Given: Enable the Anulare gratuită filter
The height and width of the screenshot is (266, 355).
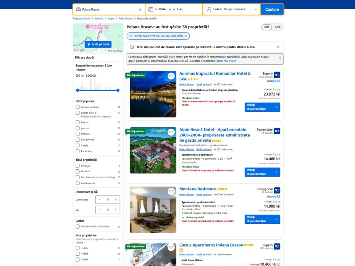Looking at the screenshot, I should point(78,107).
